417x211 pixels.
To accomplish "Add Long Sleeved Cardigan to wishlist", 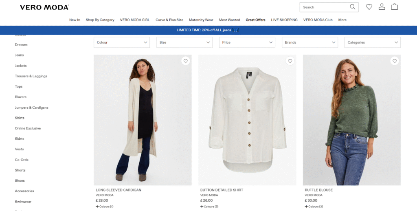I will (x=185, y=61).
